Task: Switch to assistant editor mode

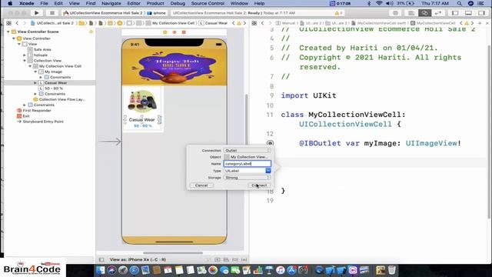Action: pos(425,13)
